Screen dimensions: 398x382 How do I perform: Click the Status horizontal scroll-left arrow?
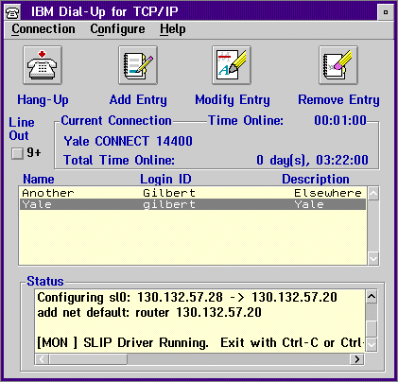point(42,359)
